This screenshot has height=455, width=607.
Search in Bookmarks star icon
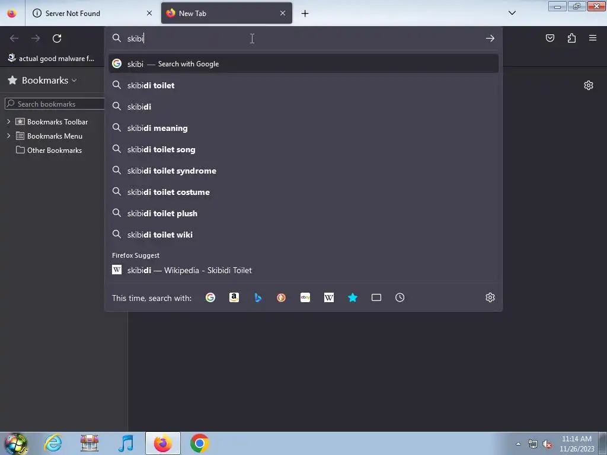pos(353,297)
